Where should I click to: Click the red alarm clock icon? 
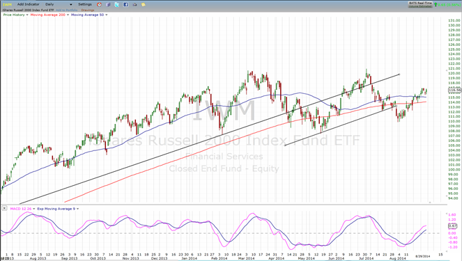[x=99, y=4]
